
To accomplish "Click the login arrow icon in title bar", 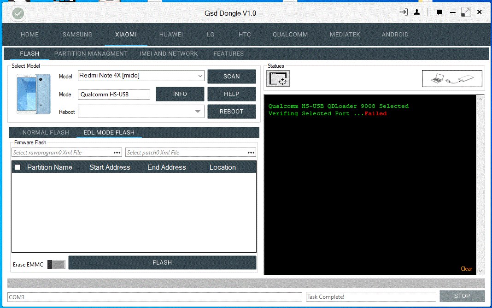I will pyautogui.click(x=404, y=12).
